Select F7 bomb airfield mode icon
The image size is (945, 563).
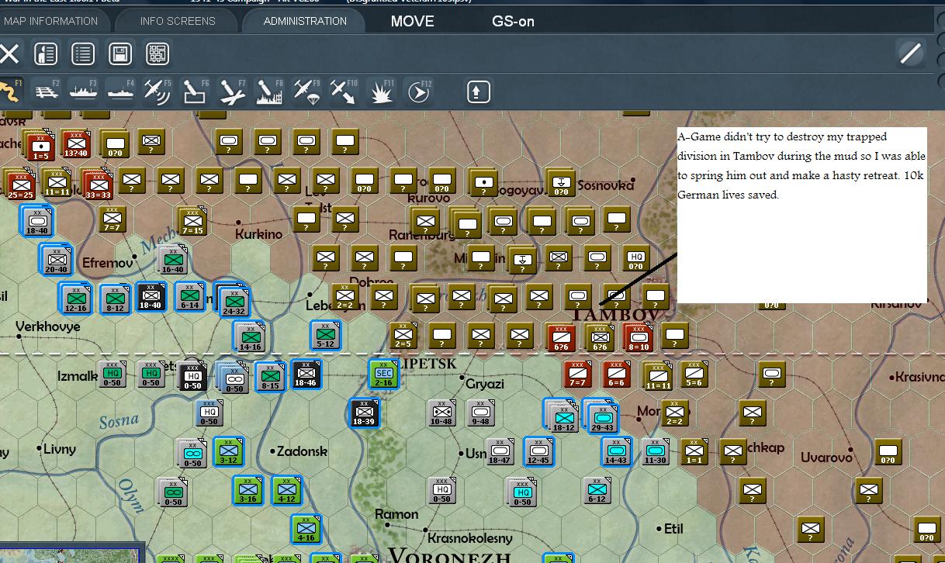coord(232,92)
